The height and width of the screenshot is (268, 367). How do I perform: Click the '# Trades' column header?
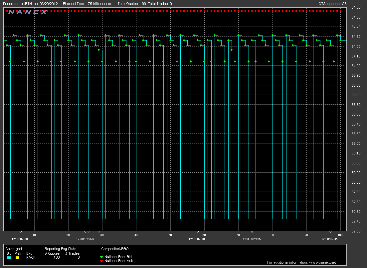point(72,253)
